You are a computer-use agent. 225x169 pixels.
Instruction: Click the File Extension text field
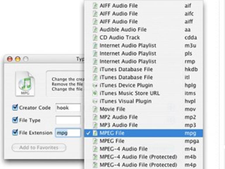[x=68, y=133]
